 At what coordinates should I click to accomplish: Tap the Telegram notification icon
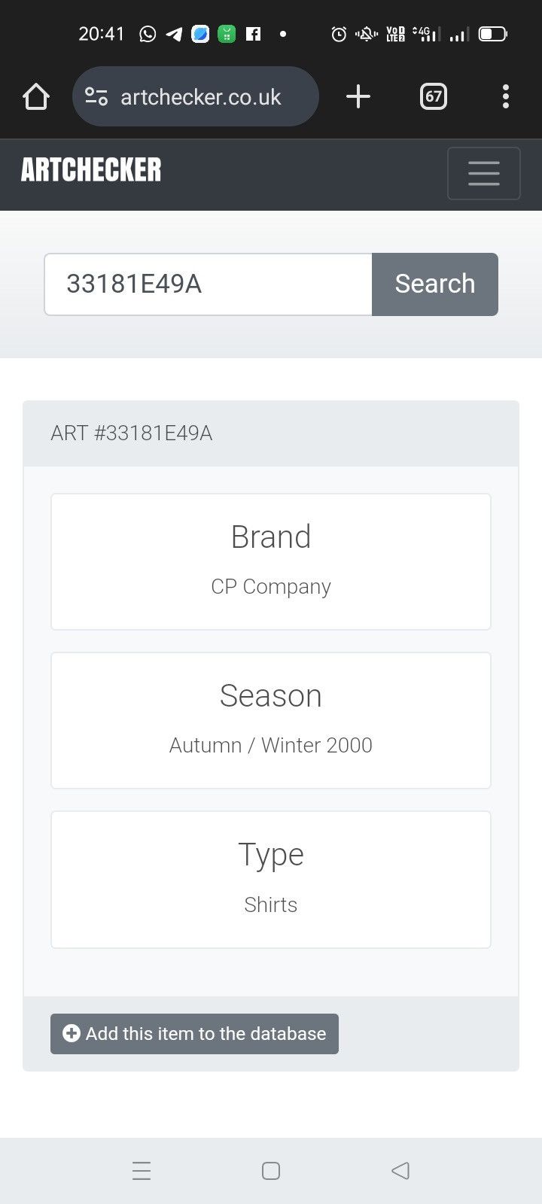pos(174,34)
